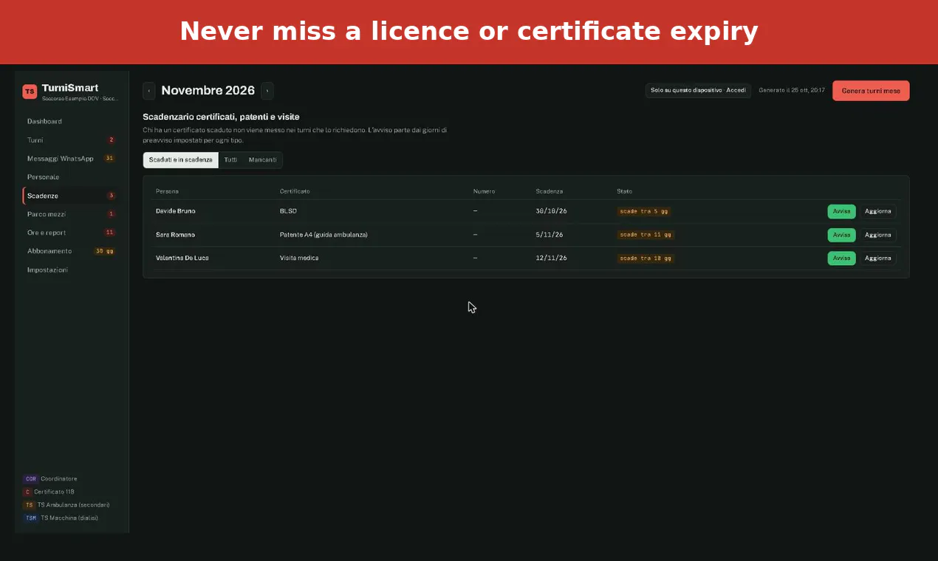The height and width of the screenshot is (561, 938).
Task: Click the TurniSmart TS logo icon
Action: click(x=30, y=92)
